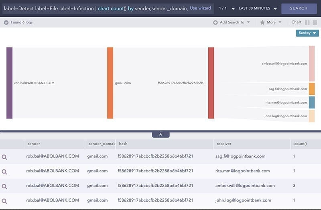This screenshot has width=321, height=210.
Task: Open the Sankey chart type dropdown
Action: pyautogui.click(x=307, y=33)
